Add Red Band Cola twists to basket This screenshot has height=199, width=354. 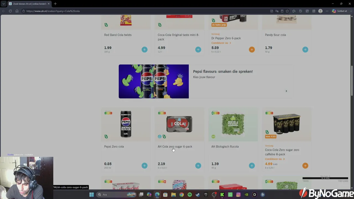click(144, 49)
